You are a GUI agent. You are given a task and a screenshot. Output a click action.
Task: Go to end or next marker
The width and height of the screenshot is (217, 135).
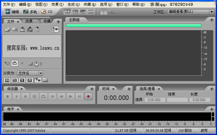click(79, 96)
